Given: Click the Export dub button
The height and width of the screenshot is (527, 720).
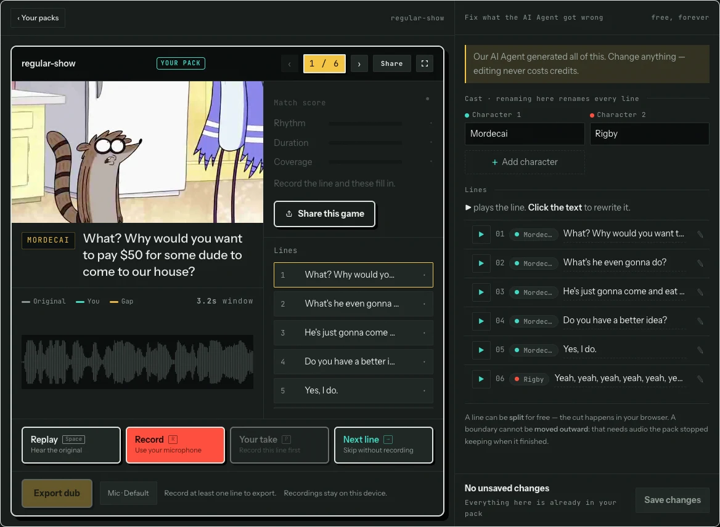Looking at the screenshot, I should 57,493.
